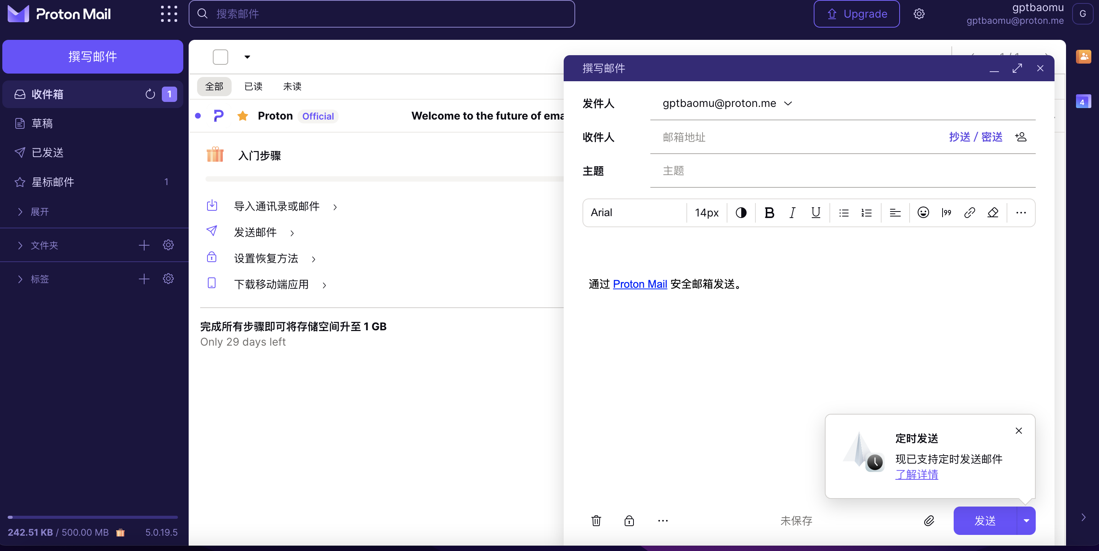Select the 未读 filter tab
The height and width of the screenshot is (551, 1099).
click(x=292, y=87)
